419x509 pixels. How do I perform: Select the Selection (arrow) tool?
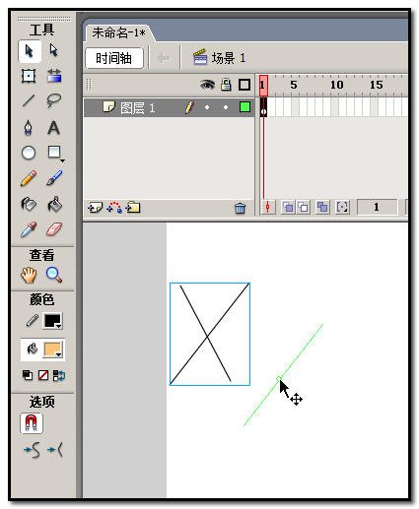pyautogui.click(x=30, y=51)
